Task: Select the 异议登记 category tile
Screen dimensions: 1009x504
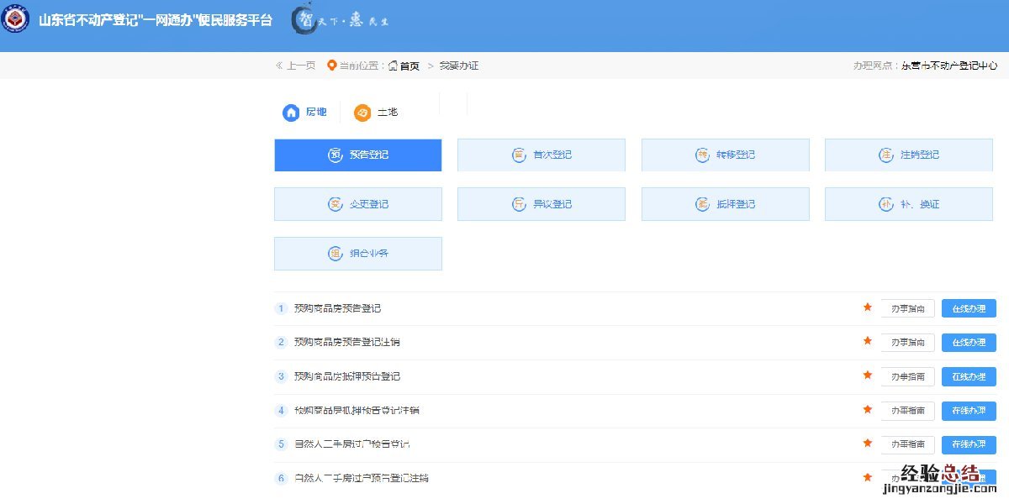Action: pos(541,204)
